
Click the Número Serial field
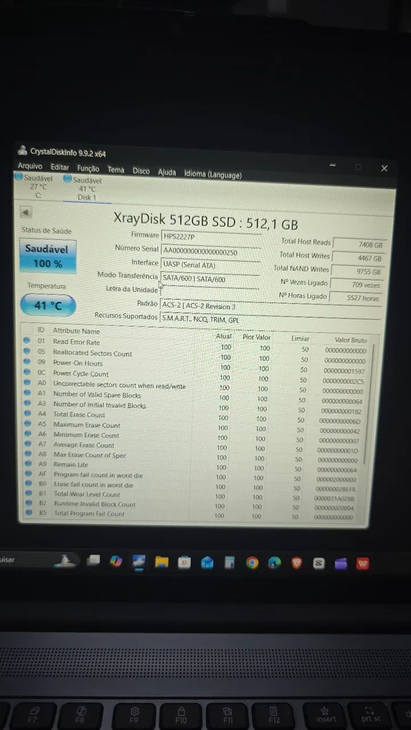tap(211, 251)
